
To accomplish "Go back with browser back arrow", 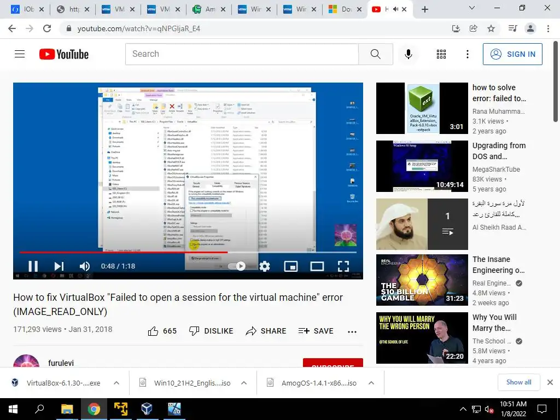I will (x=12, y=28).
